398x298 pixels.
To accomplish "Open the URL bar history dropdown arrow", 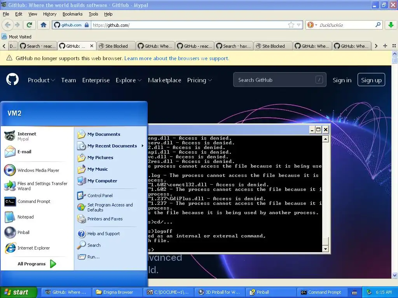I will (298, 25).
